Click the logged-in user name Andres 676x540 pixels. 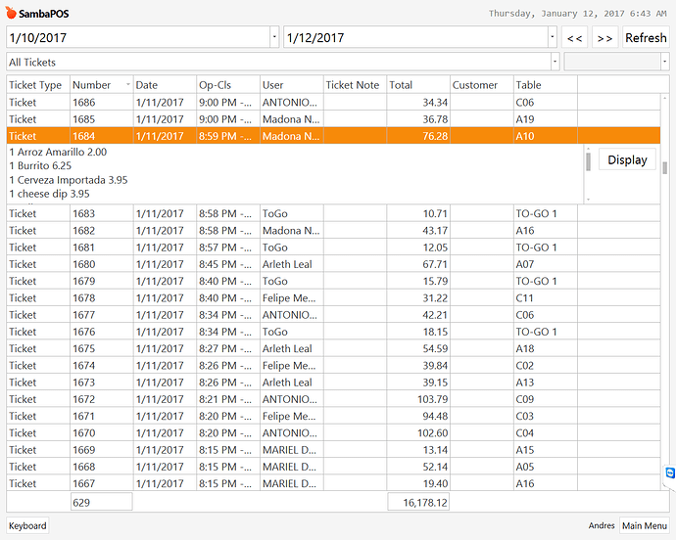click(602, 525)
